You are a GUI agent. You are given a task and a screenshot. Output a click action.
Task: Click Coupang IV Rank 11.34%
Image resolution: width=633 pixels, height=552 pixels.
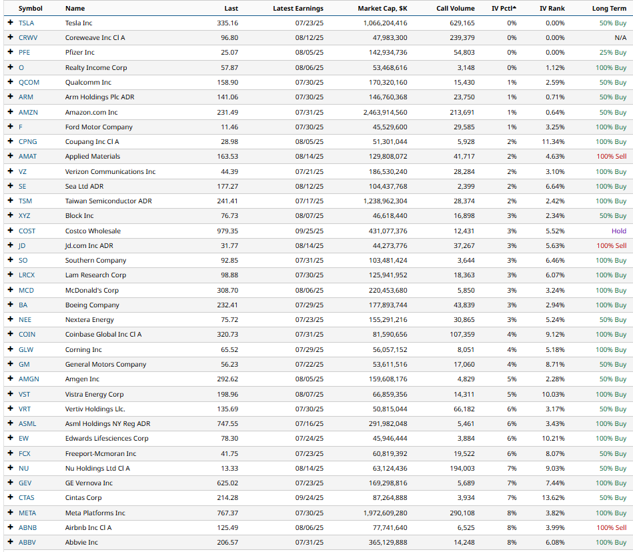tap(553, 141)
